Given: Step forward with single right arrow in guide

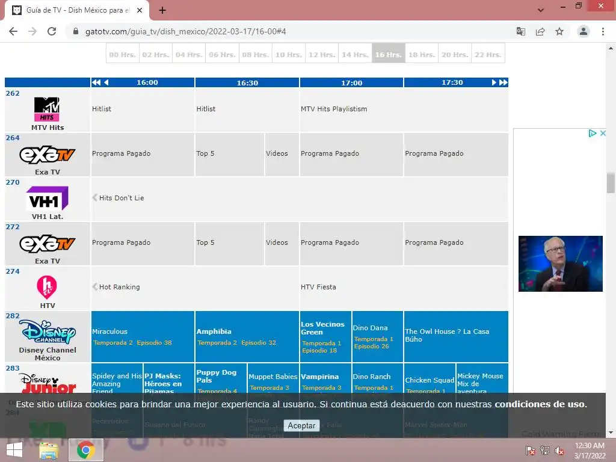Looking at the screenshot, I should click(x=494, y=82).
